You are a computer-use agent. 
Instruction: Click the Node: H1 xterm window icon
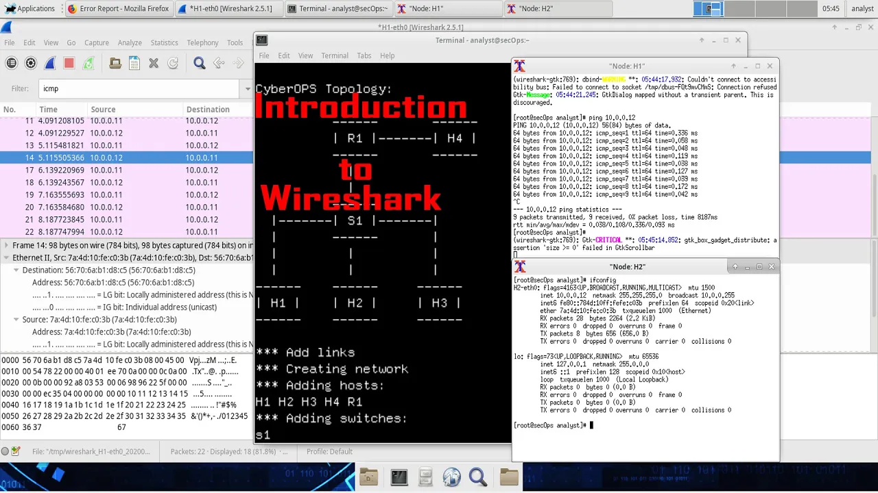pyautogui.click(x=519, y=66)
